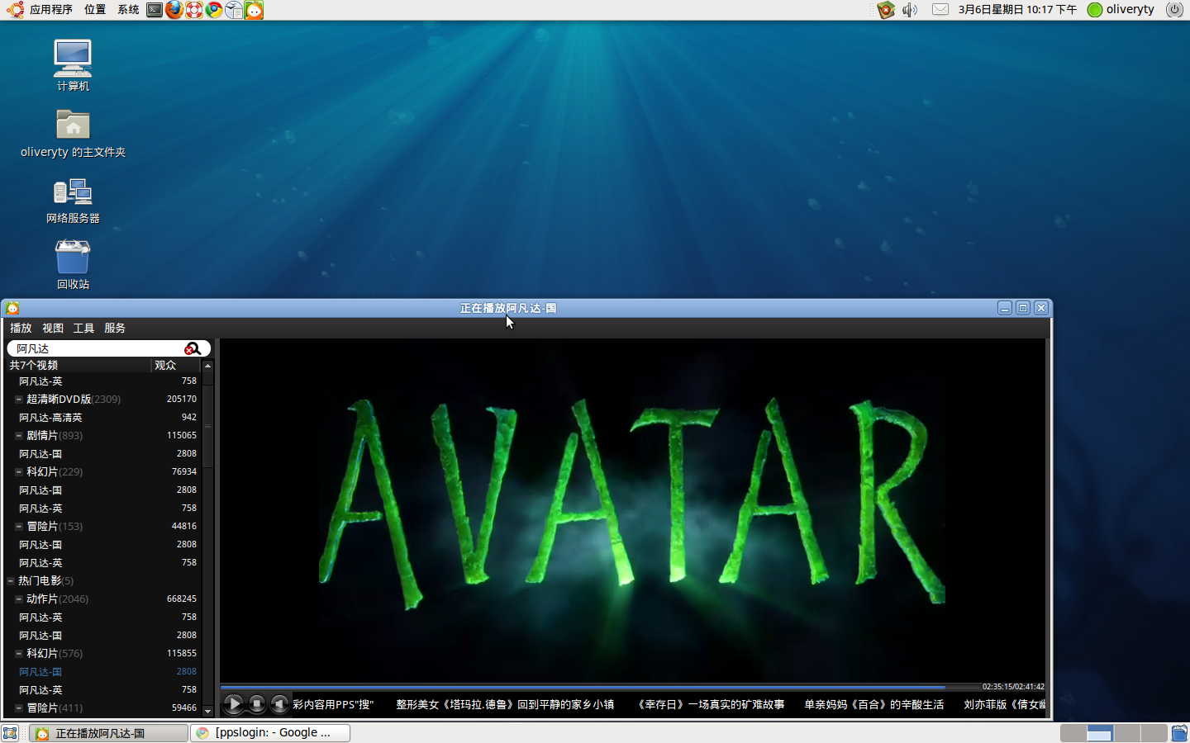This screenshot has width=1190, height=743.
Task: Open the Help lifebuoy launcher
Action: coord(194,10)
